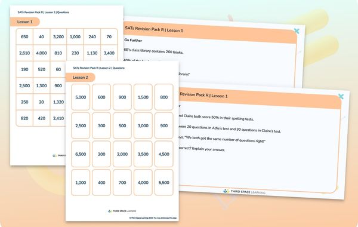Click the 1,300 cell

tap(41, 85)
